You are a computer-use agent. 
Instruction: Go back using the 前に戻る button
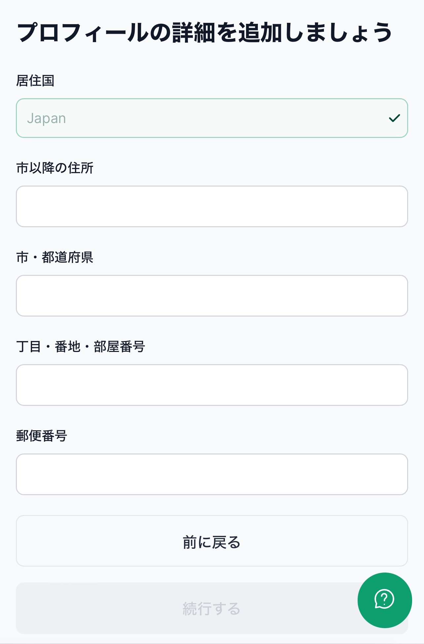point(212,541)
